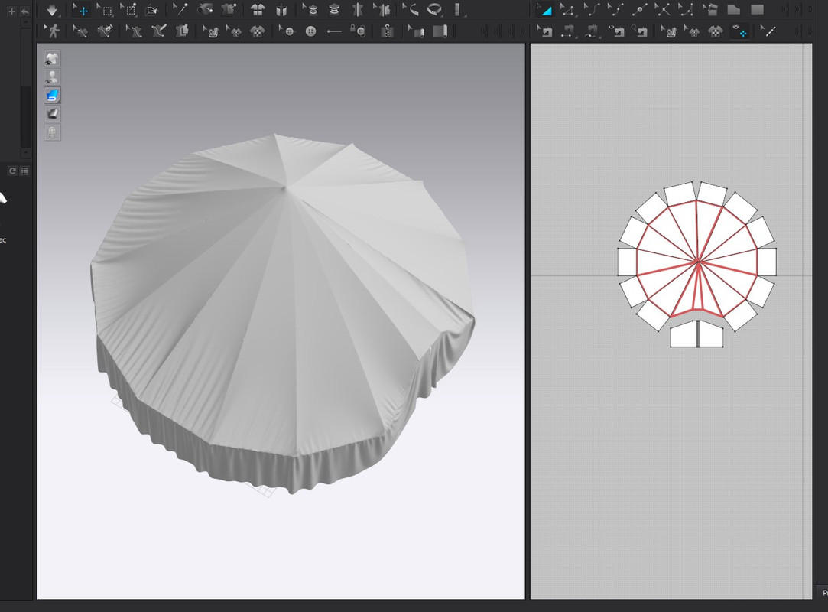
Task: Toggle Show Sewing eye icon in 2D toolbar
Action: pyautogui.click(x=615, y=31)
